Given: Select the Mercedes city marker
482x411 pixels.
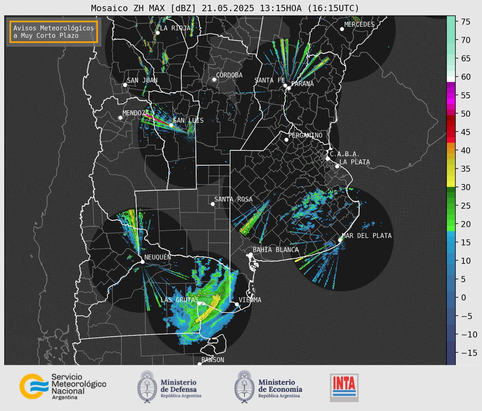Looking at the screenshot, I should tap(342, 29).
